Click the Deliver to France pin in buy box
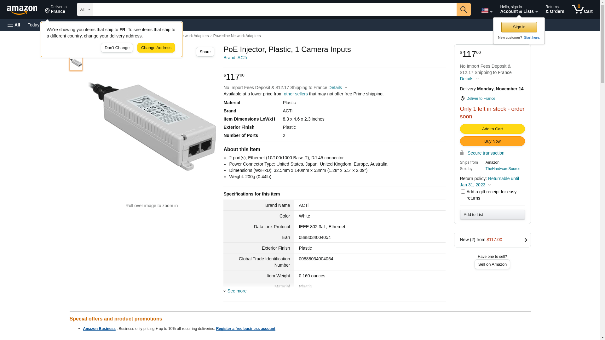Screen dimensions: 605x340 (462, 99)
